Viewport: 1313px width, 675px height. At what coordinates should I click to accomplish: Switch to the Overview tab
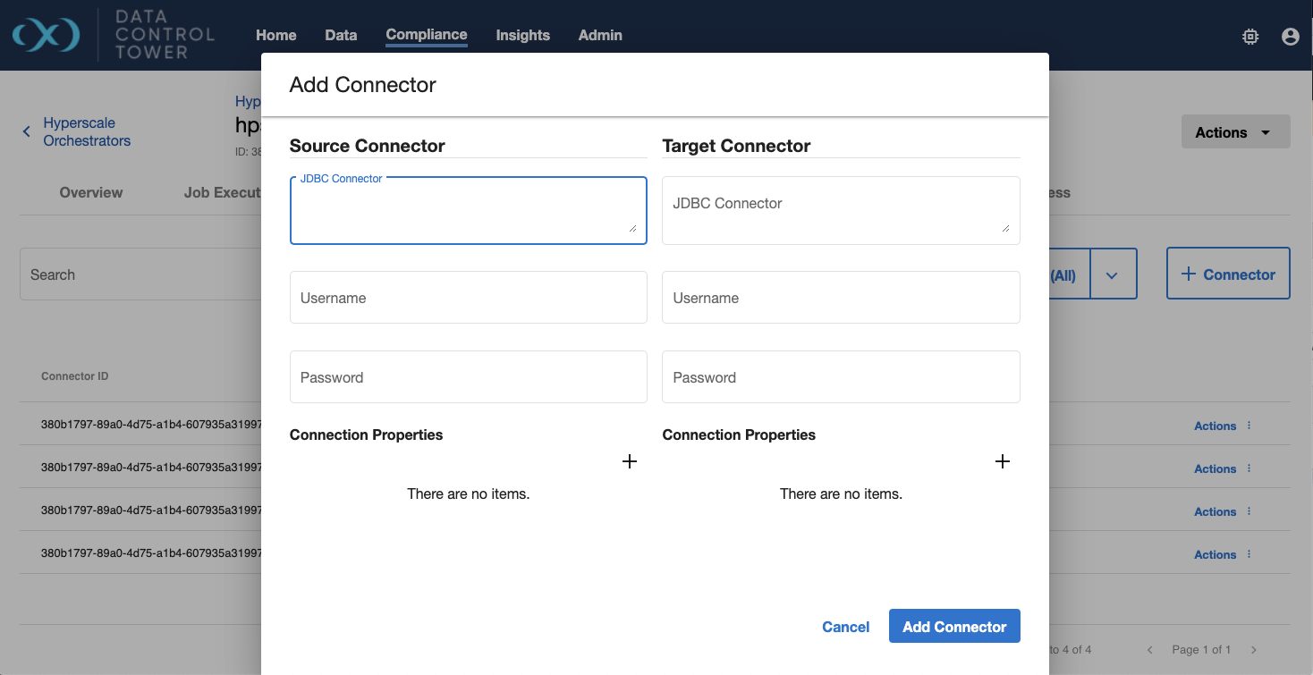(91, 192)
